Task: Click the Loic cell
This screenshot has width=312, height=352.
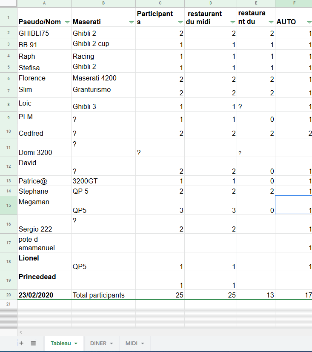Action: (44, 105)
